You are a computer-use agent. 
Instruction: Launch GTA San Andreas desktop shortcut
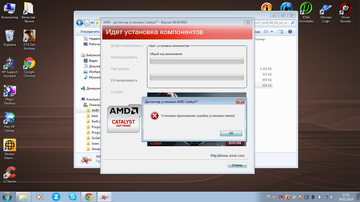pos(29,40)
